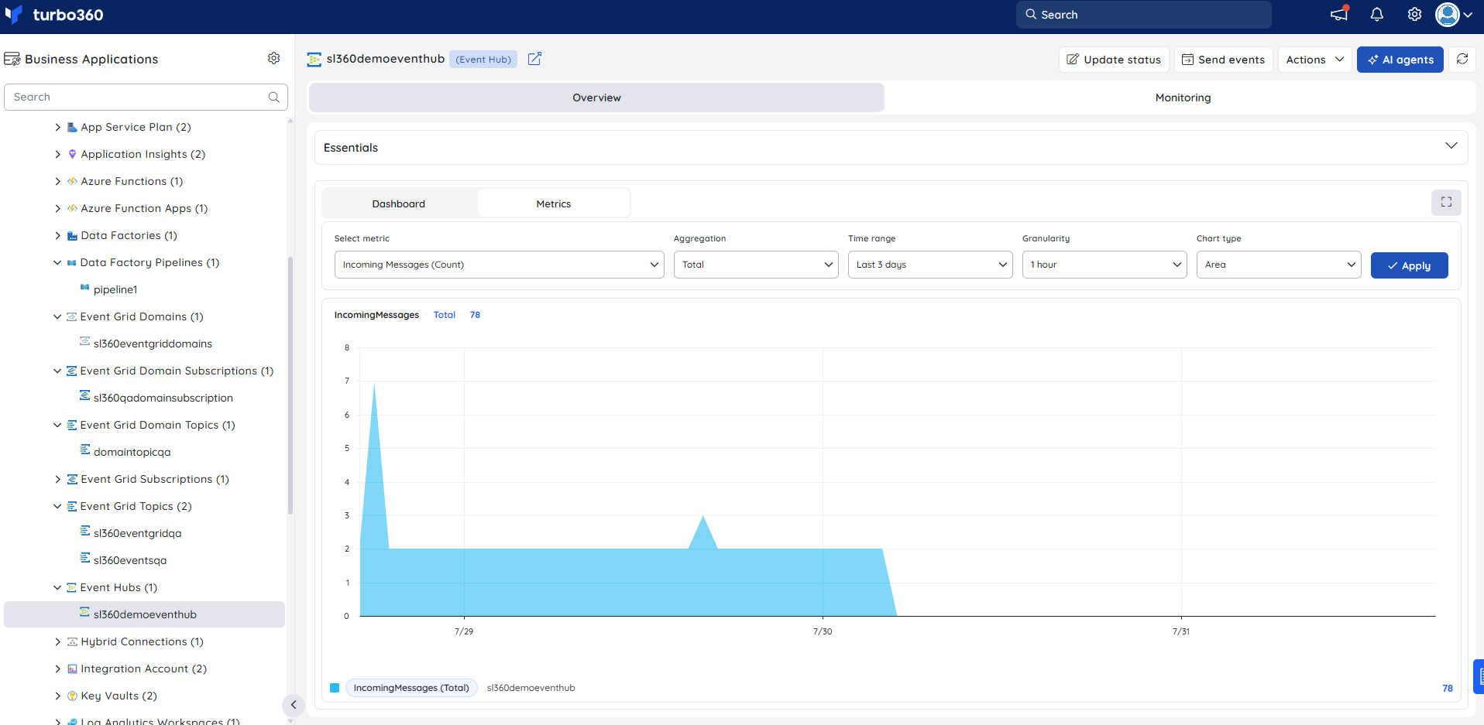Open sl360demoeventhub in external link
Image resolution: width=1484 pixels, height=725 pixels.
click(x=534, y=59)
